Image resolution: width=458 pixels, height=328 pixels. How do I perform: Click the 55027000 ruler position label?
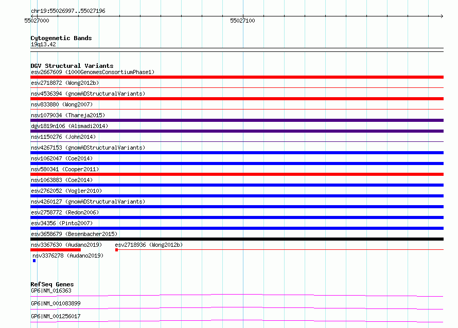37,21
